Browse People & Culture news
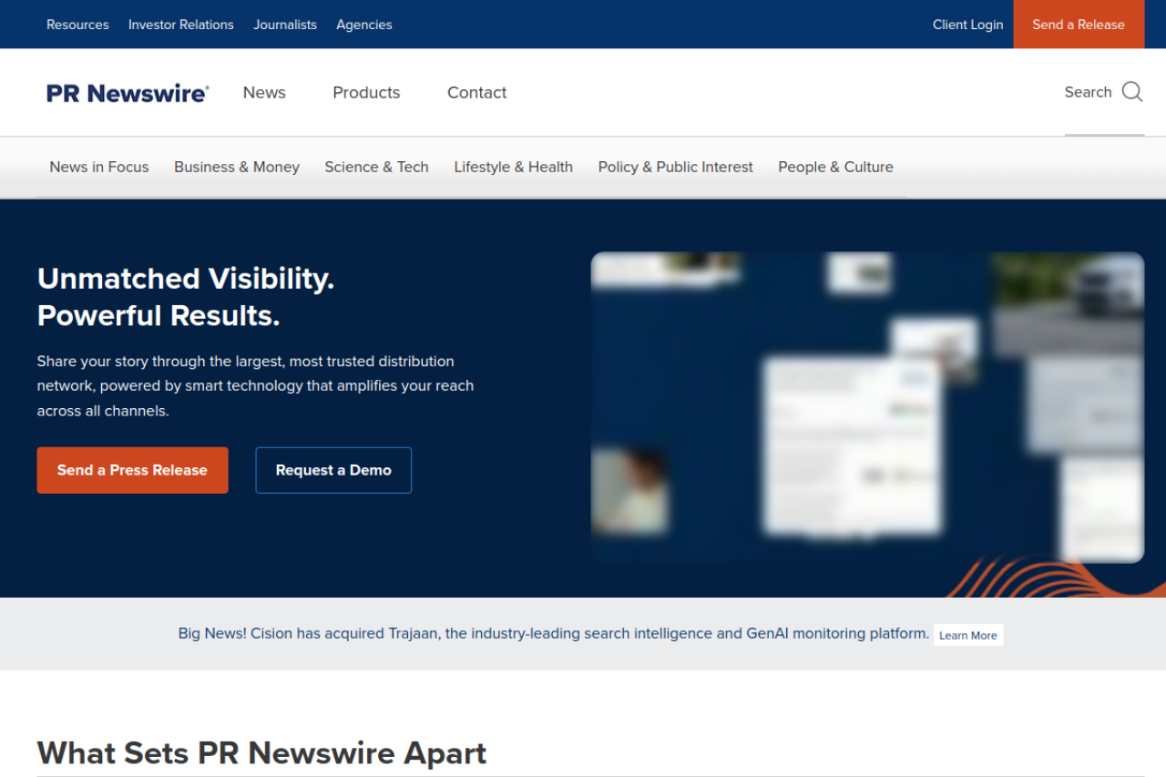 point(835,167)
